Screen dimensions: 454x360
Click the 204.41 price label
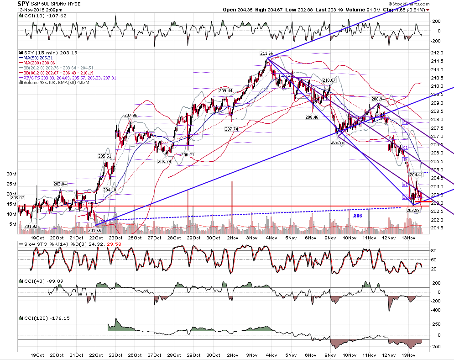[417, 175]
